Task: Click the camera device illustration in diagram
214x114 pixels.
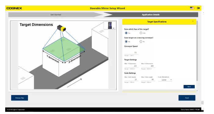Action: point(61,28)
